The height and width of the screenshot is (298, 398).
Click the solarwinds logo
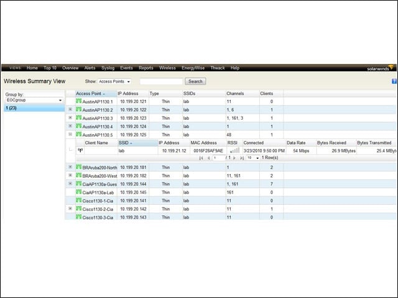(380, 68)
